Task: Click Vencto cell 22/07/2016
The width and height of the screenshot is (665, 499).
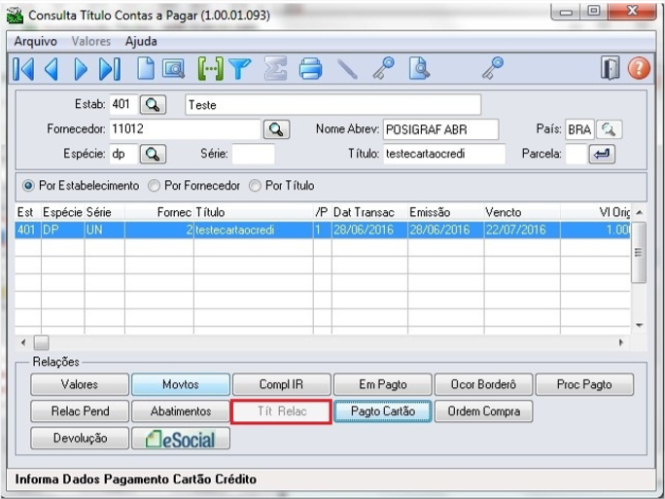Action: 522,231
